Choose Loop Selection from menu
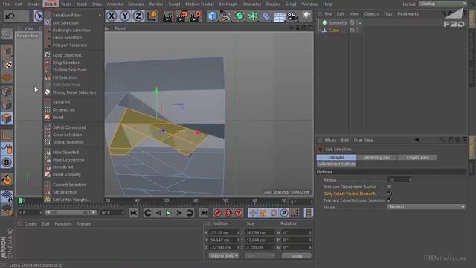This screenshot has width=476, height=268. coord(67,55)
